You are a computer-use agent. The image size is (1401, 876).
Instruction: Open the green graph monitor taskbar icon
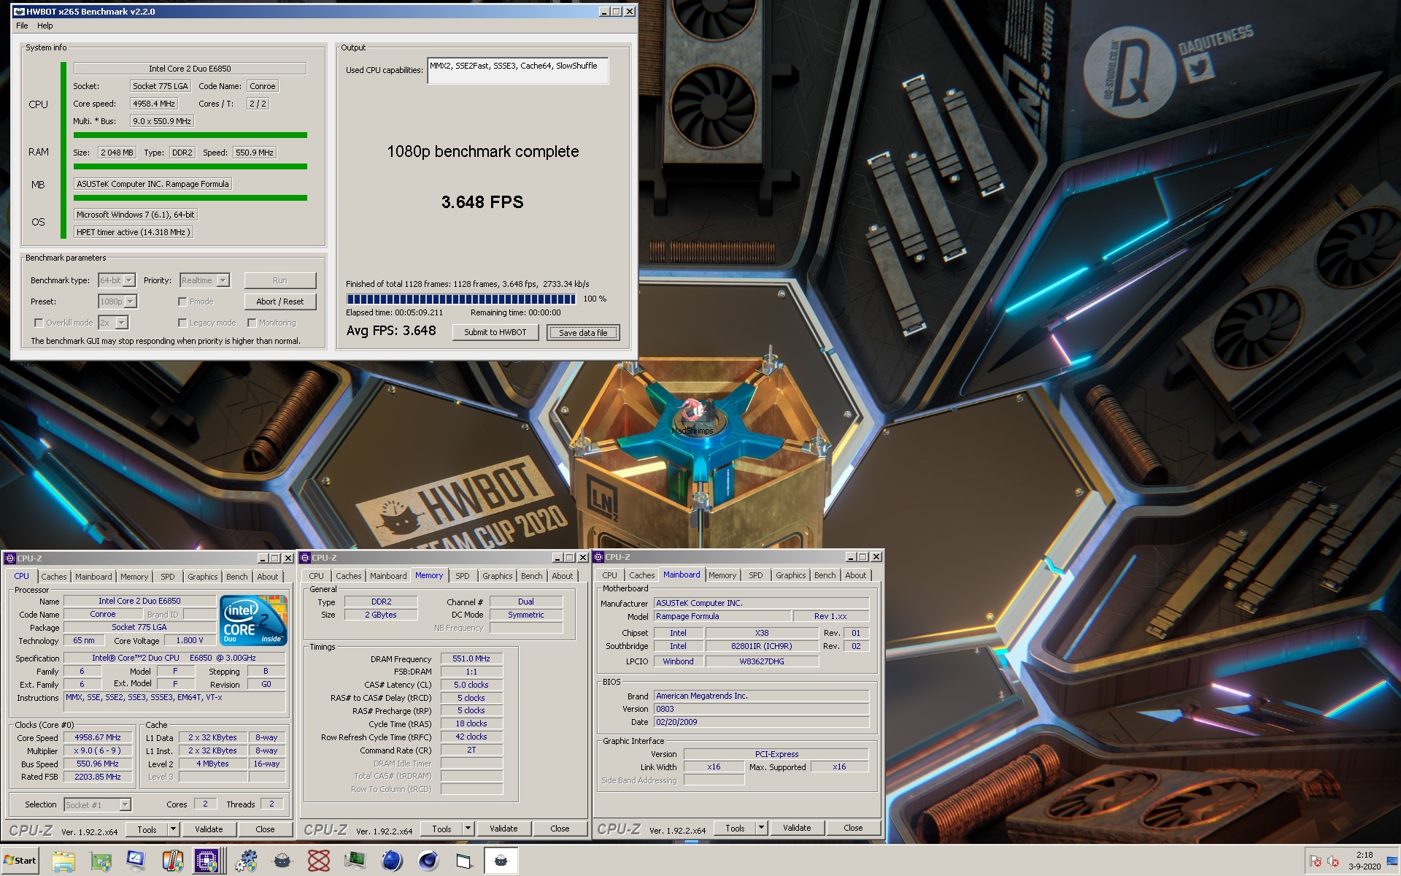[x=355, y=861]
